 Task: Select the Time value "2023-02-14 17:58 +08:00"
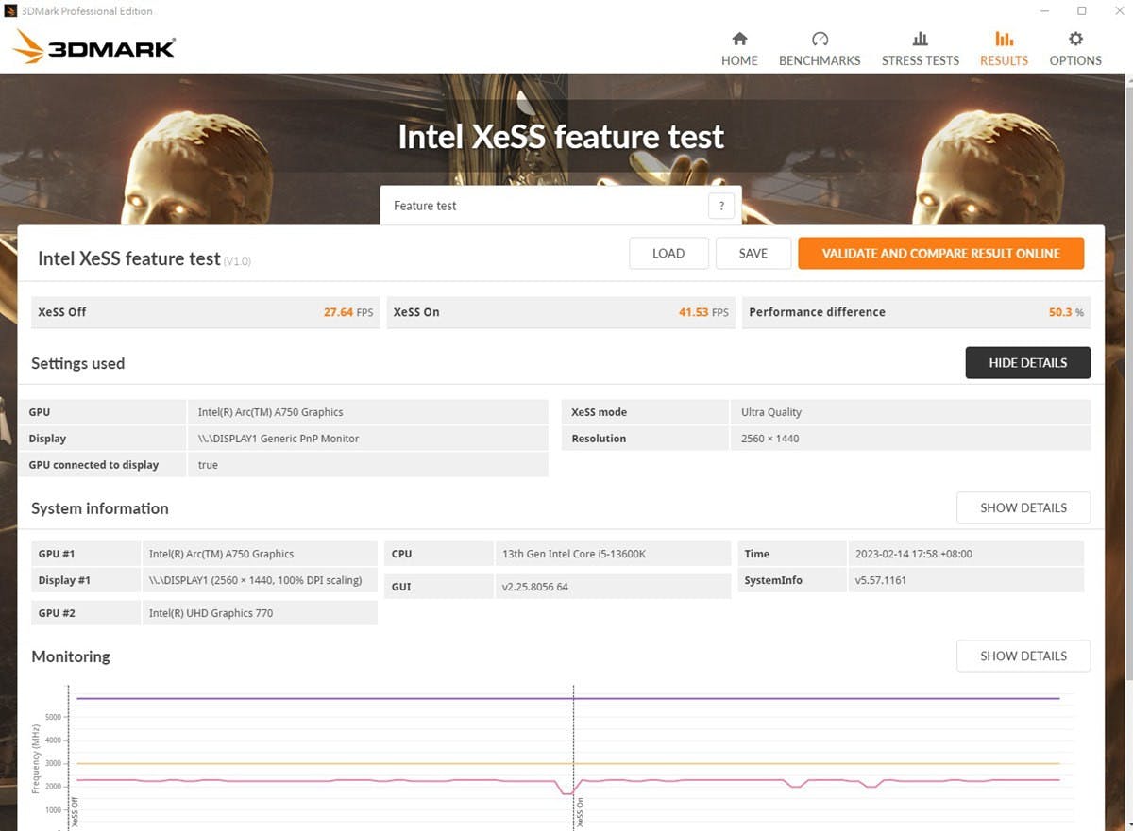913,554
